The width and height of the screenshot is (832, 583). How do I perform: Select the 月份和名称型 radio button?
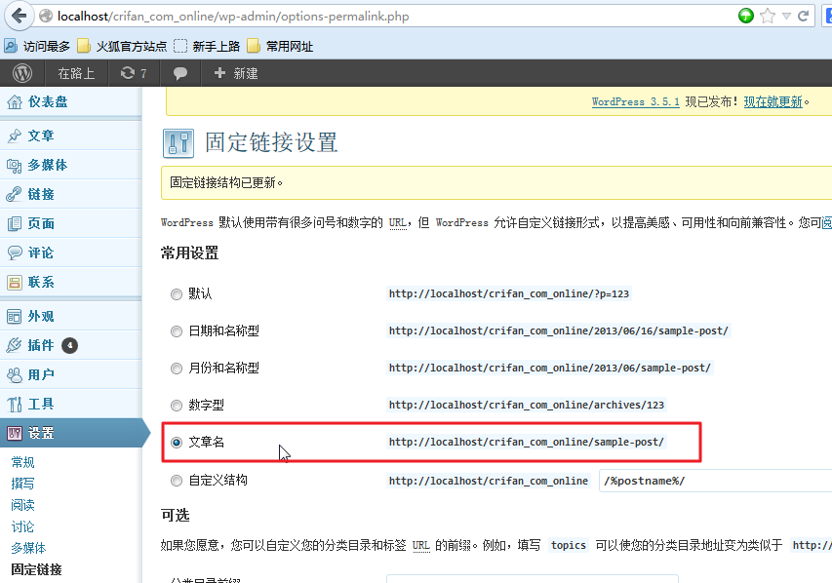tap(177, 369)
